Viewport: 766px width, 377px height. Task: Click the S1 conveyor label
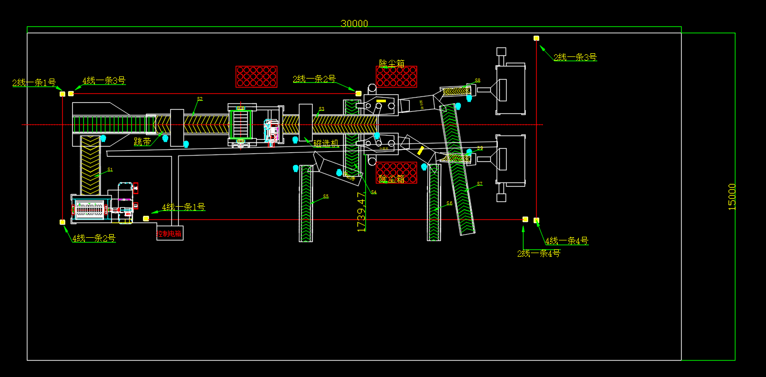tap(110, 170)
